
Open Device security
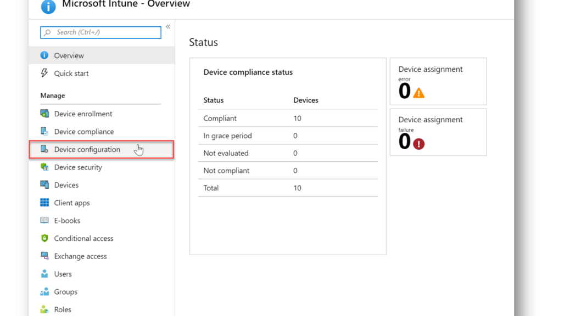pos(102,167)
